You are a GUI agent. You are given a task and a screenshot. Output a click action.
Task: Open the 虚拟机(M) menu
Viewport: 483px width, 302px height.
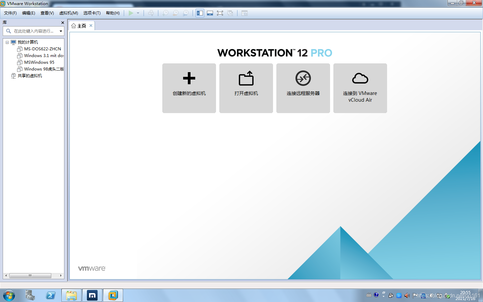click(69, 13)
